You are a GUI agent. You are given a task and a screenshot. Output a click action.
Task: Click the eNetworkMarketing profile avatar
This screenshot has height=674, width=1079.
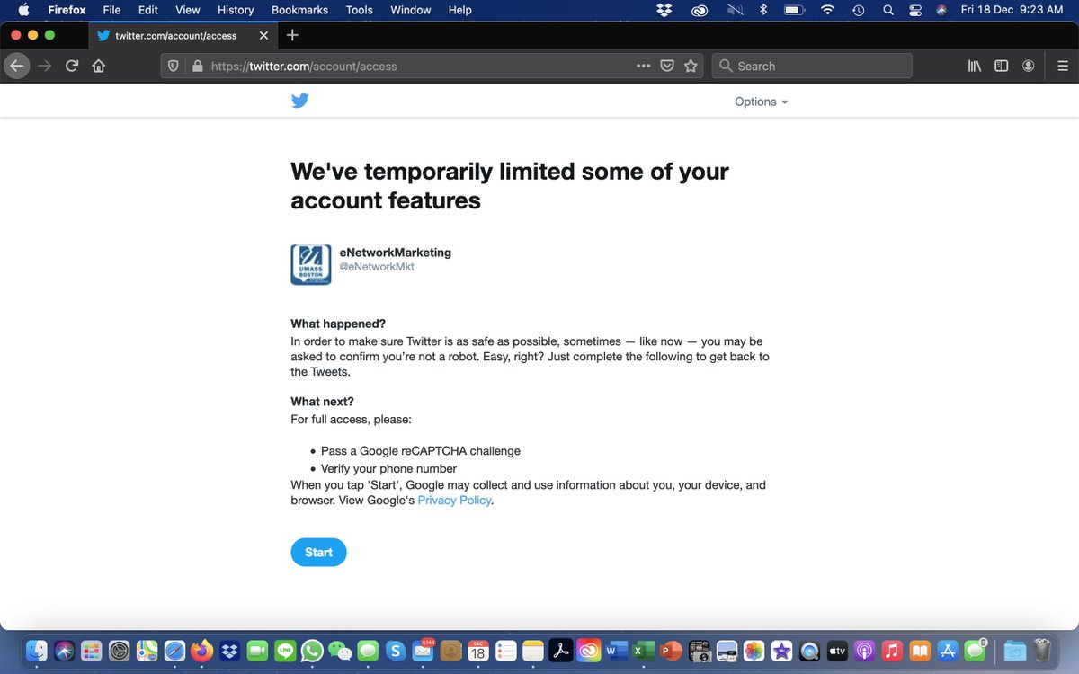coord(311,265)
